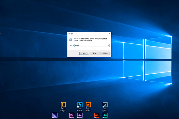Select the Premiere Pro (Pr) icon
Screen dimensions: 179x119
coord(72,115)
